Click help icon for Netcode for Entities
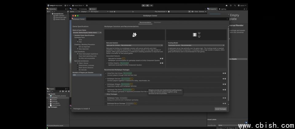Screen dimensions: 295x129 [160, 58]
